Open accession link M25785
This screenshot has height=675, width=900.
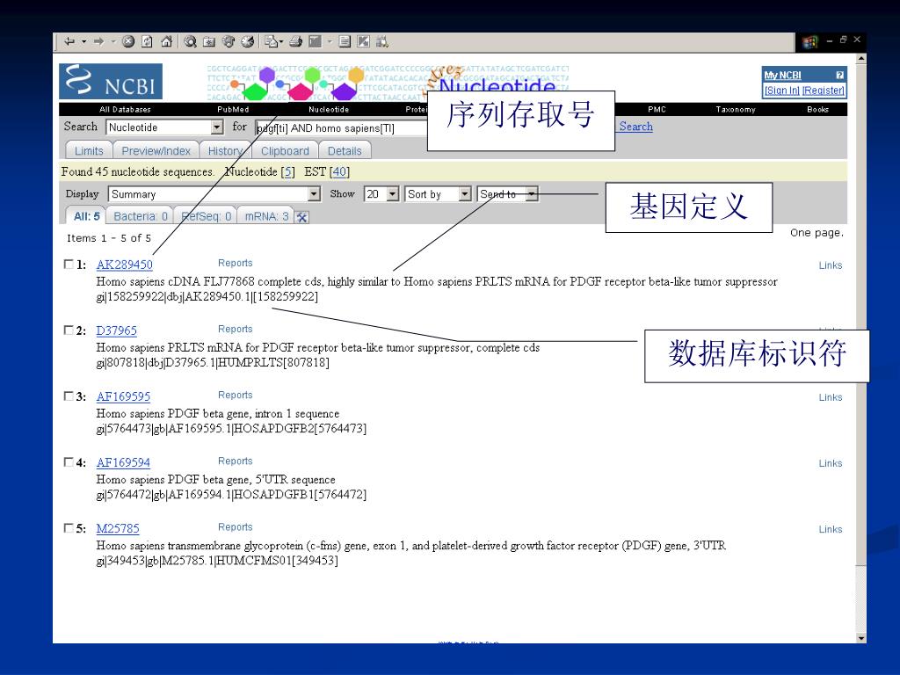click(x=118, y=528)
